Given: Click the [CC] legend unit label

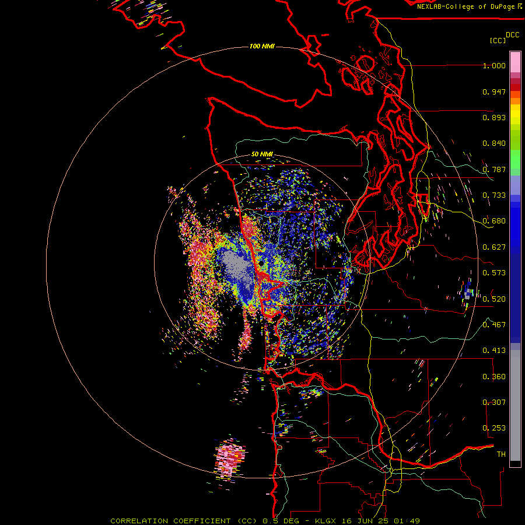Looking at the screenshot, I should coord(498,40).
